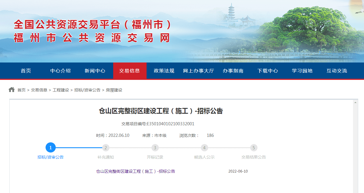Select the 交易信息 navigation tab

click(x=129, y=71)
